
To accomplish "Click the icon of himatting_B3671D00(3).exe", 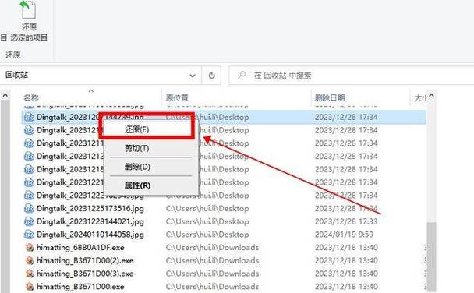I will click(30, 274).
